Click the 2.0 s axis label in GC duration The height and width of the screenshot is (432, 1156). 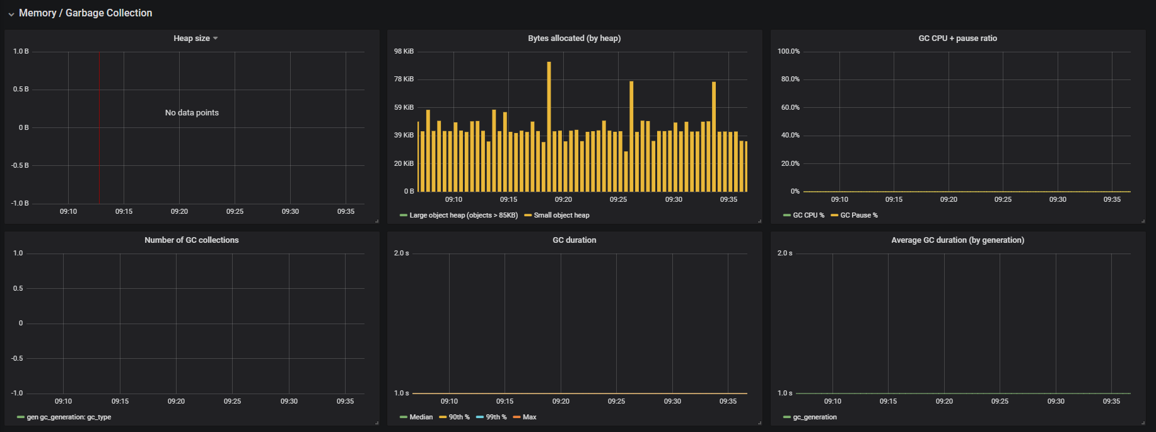point(401,253)
